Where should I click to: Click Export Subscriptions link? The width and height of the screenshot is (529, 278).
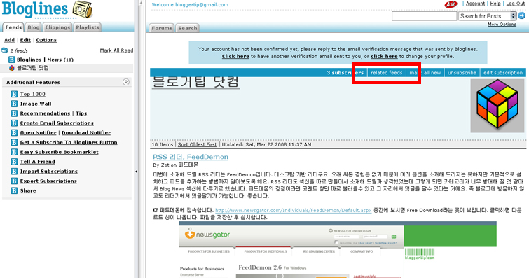48,181
